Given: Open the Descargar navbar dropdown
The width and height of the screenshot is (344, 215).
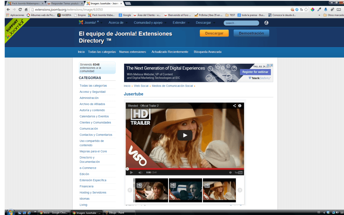Looking at the screenshot, I should coord(205,22).
